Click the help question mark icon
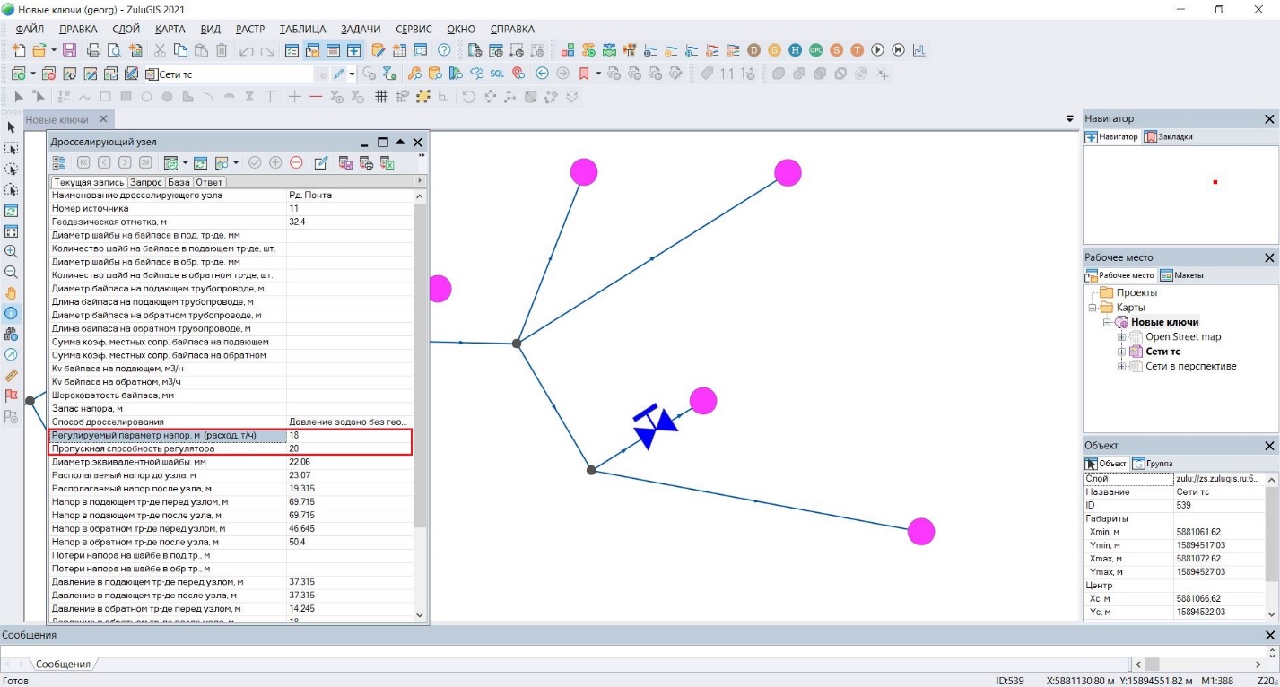This screenshot has width=1280, height=687. pyautogui.click(x=444, y=50)
